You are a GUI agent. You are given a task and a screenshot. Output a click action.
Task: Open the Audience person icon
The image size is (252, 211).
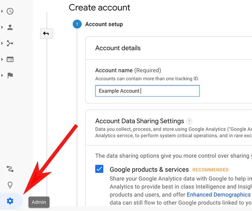[x=10, y=27]
